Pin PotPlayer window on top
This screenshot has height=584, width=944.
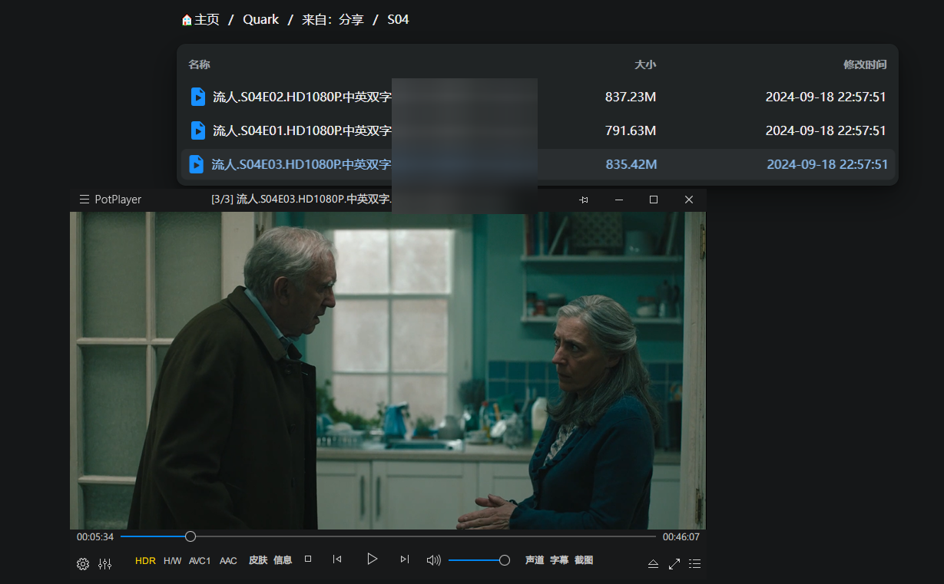(x=584, y=200)
